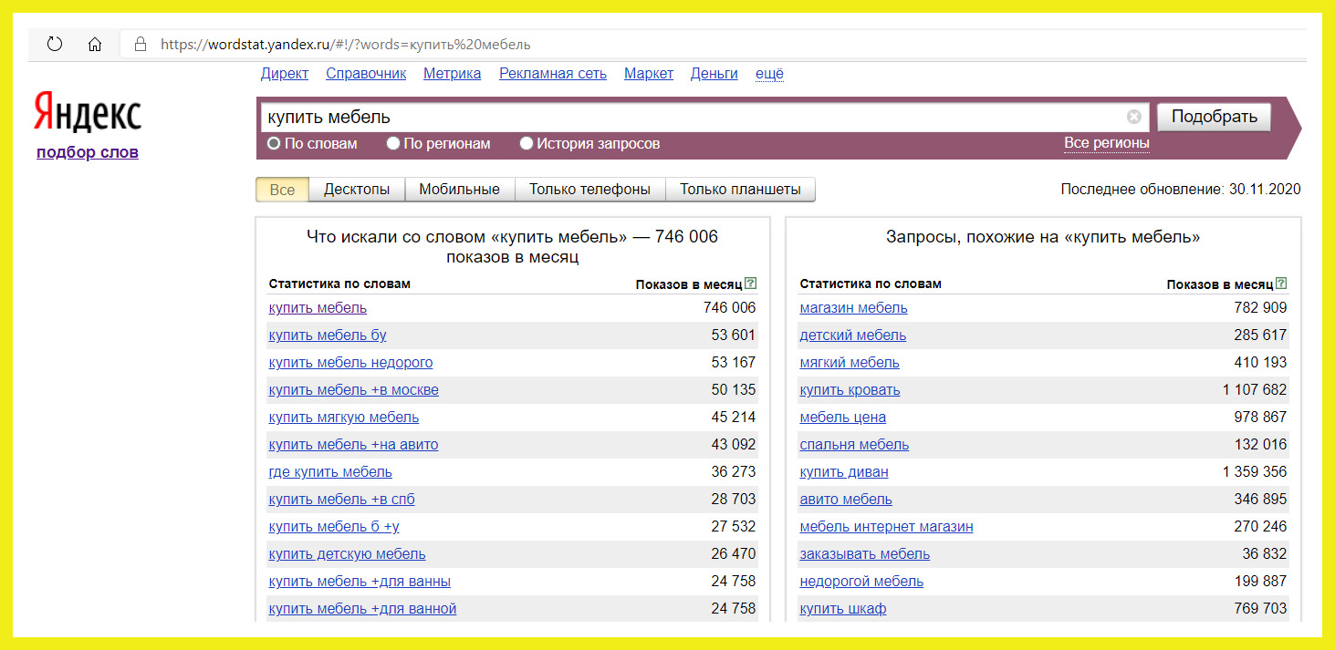Click the help icon in the right table header

pyautogui.click(x=1281, y=284)
